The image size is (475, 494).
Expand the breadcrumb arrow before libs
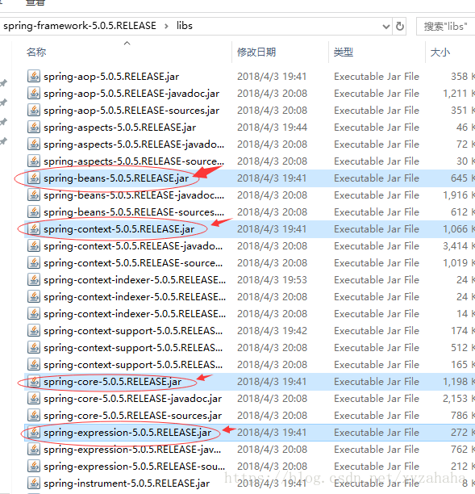(x=166, y=26)
